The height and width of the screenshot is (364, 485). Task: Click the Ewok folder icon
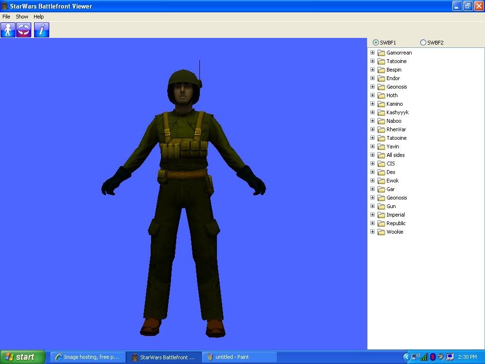(x=381, y=181)
